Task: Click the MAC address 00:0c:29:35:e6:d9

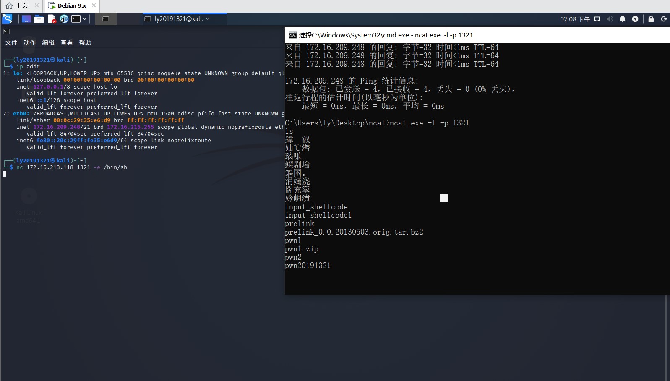Action: [82, 120]
